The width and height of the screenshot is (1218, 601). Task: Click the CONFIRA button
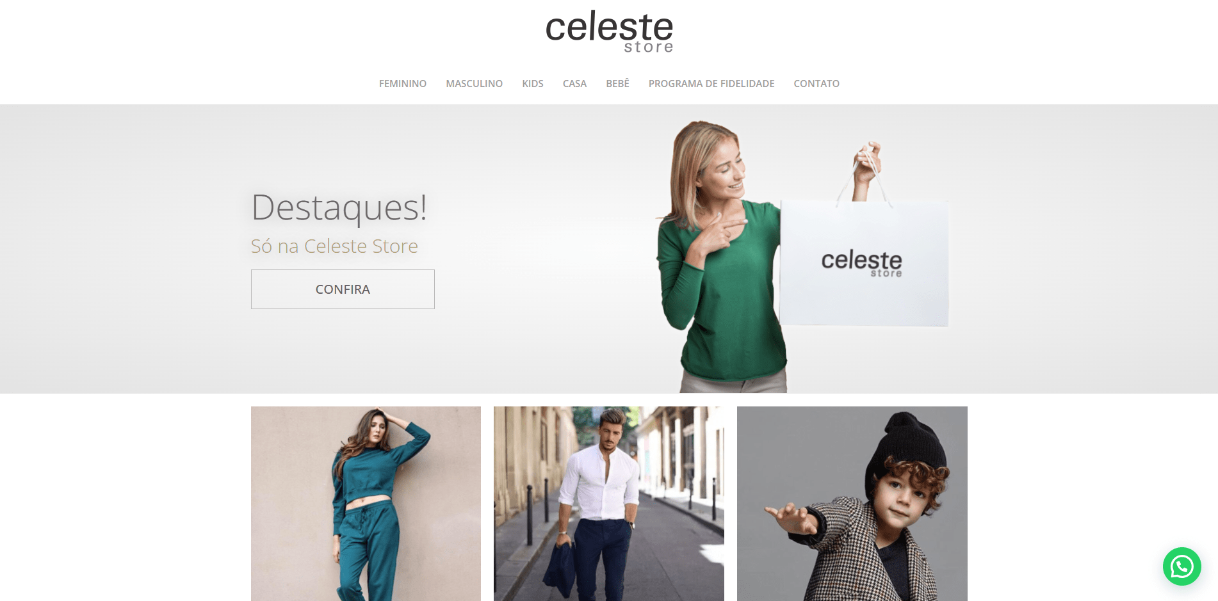(x=343, y=289)
